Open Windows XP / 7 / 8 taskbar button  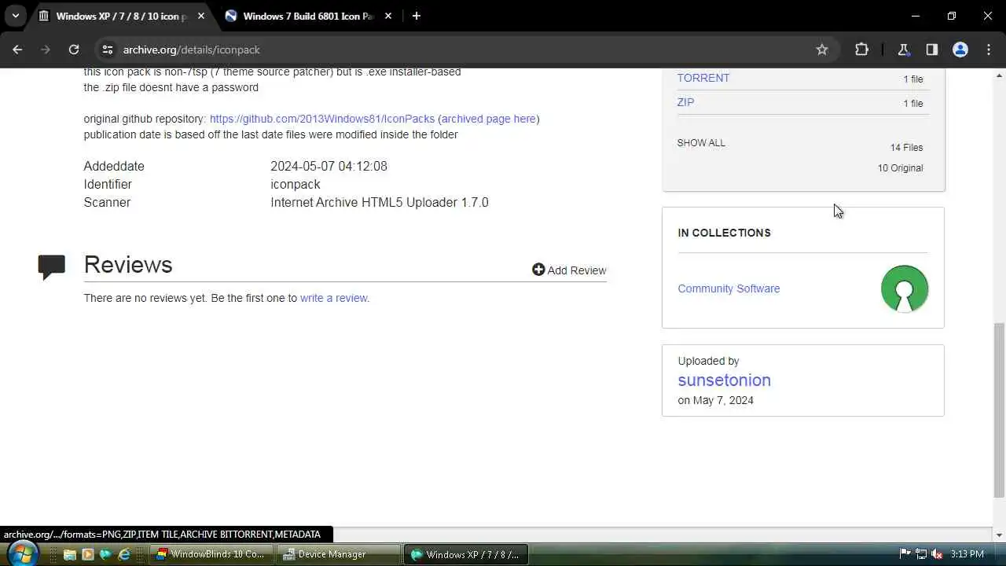467,554
